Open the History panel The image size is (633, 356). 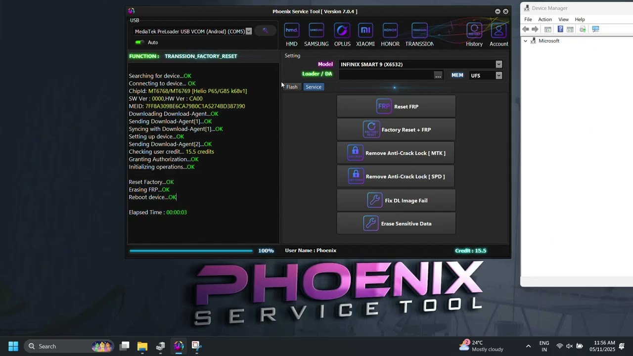click(474, 35)
